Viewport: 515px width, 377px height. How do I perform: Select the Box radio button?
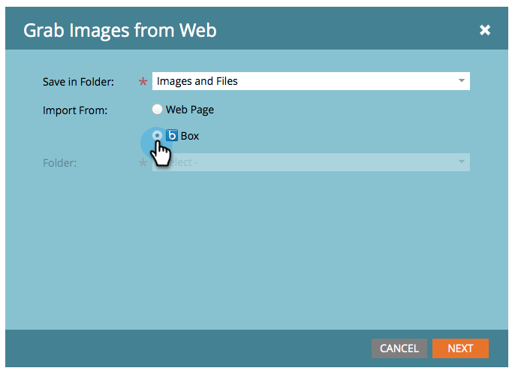point(157,135)
